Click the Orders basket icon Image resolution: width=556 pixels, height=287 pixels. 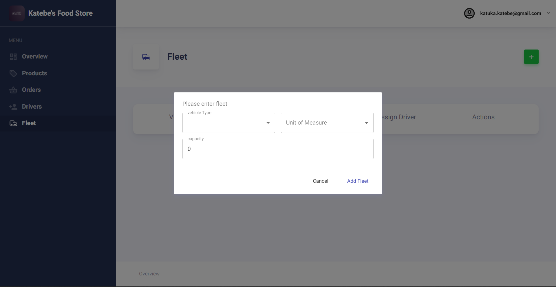coord(13,90)
